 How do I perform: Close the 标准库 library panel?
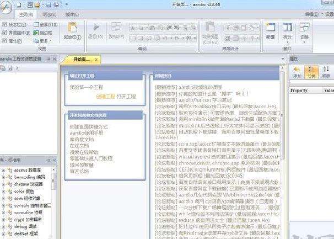tap(55, 160)
